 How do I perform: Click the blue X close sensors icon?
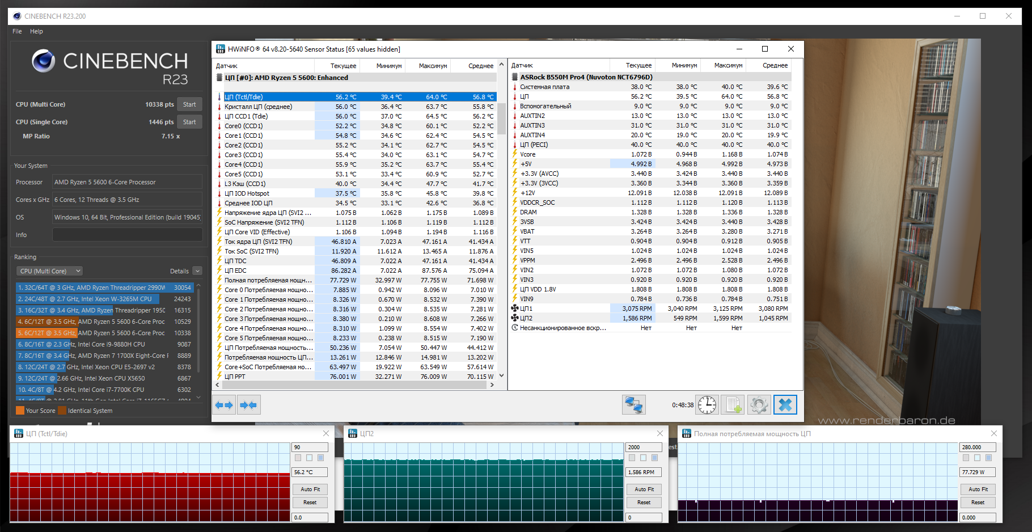(785, 405)
